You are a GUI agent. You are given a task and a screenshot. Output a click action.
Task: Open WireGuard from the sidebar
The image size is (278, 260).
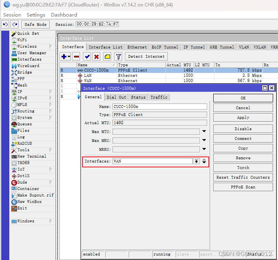point(28,66)
